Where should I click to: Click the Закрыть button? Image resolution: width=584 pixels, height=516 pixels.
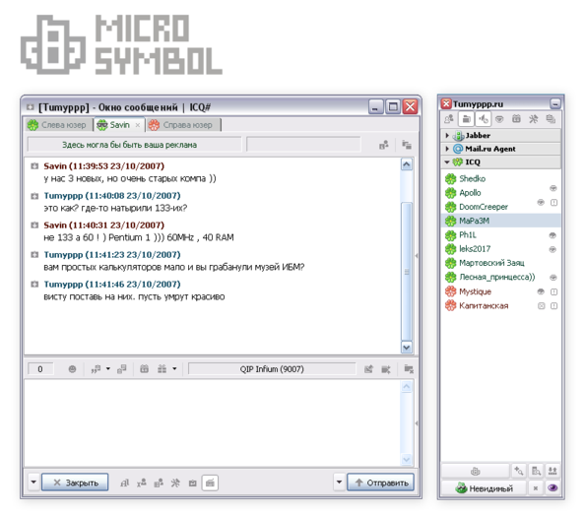pyautogui.click(x=75, y=483)
